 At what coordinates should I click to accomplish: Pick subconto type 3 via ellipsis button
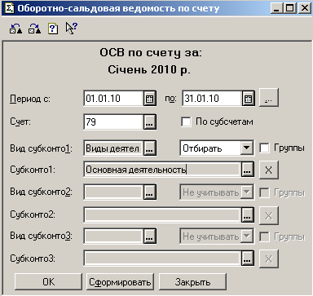coord(149,236)
